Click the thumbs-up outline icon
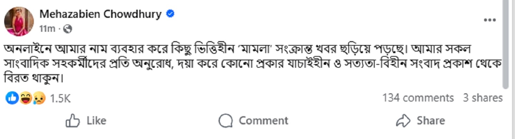The height and width of the screenshot is (139, 515). [x=73, y=121]
